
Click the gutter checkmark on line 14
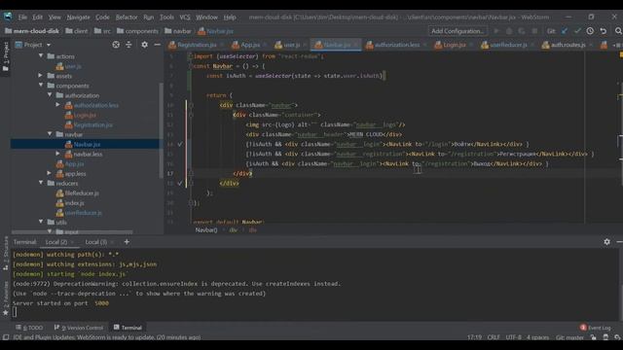pyautogui.click(x=180, y=144)
